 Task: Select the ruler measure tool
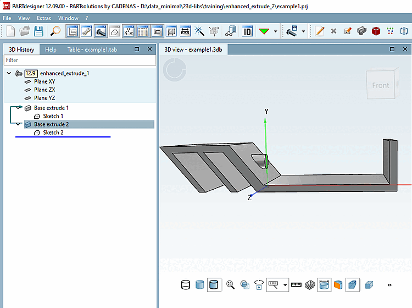(x=297, y=285)
